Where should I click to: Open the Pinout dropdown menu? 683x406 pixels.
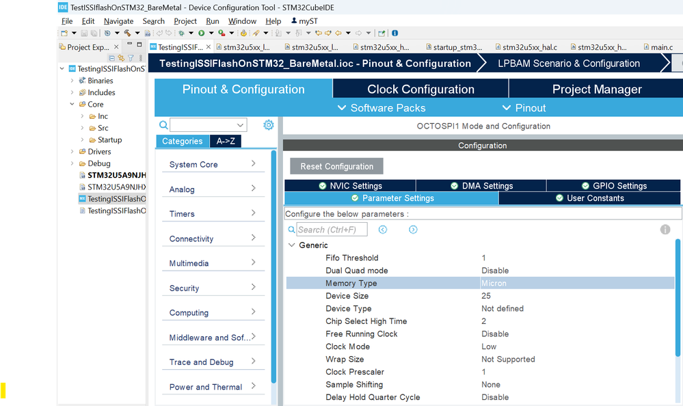(524, 108)
